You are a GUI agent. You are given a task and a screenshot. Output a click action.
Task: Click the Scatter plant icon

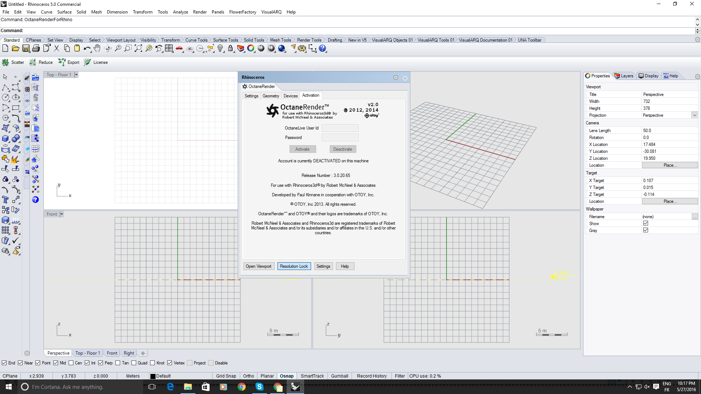pyautogui.click(x=5, y=62)
